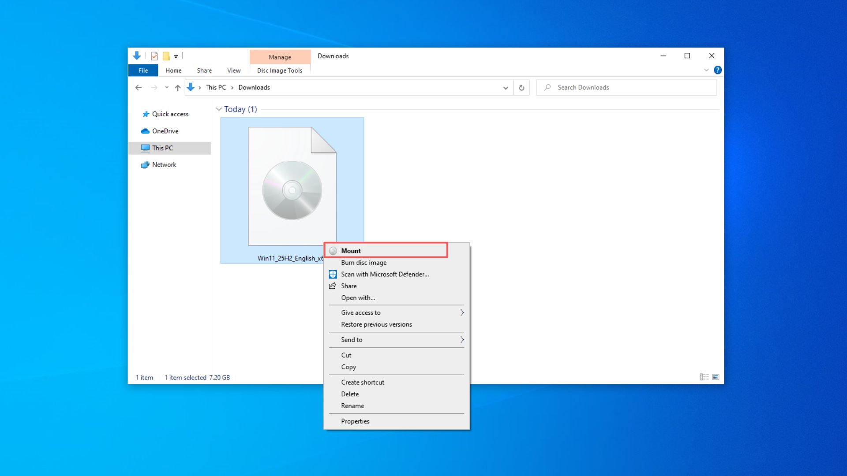Screen dimensions: 847x476
Task: Navigate up one folder level
Action: click(177, 87)
